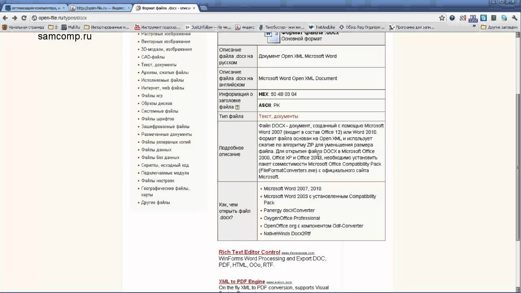Click the .docx file format icon

coord(272,37)
